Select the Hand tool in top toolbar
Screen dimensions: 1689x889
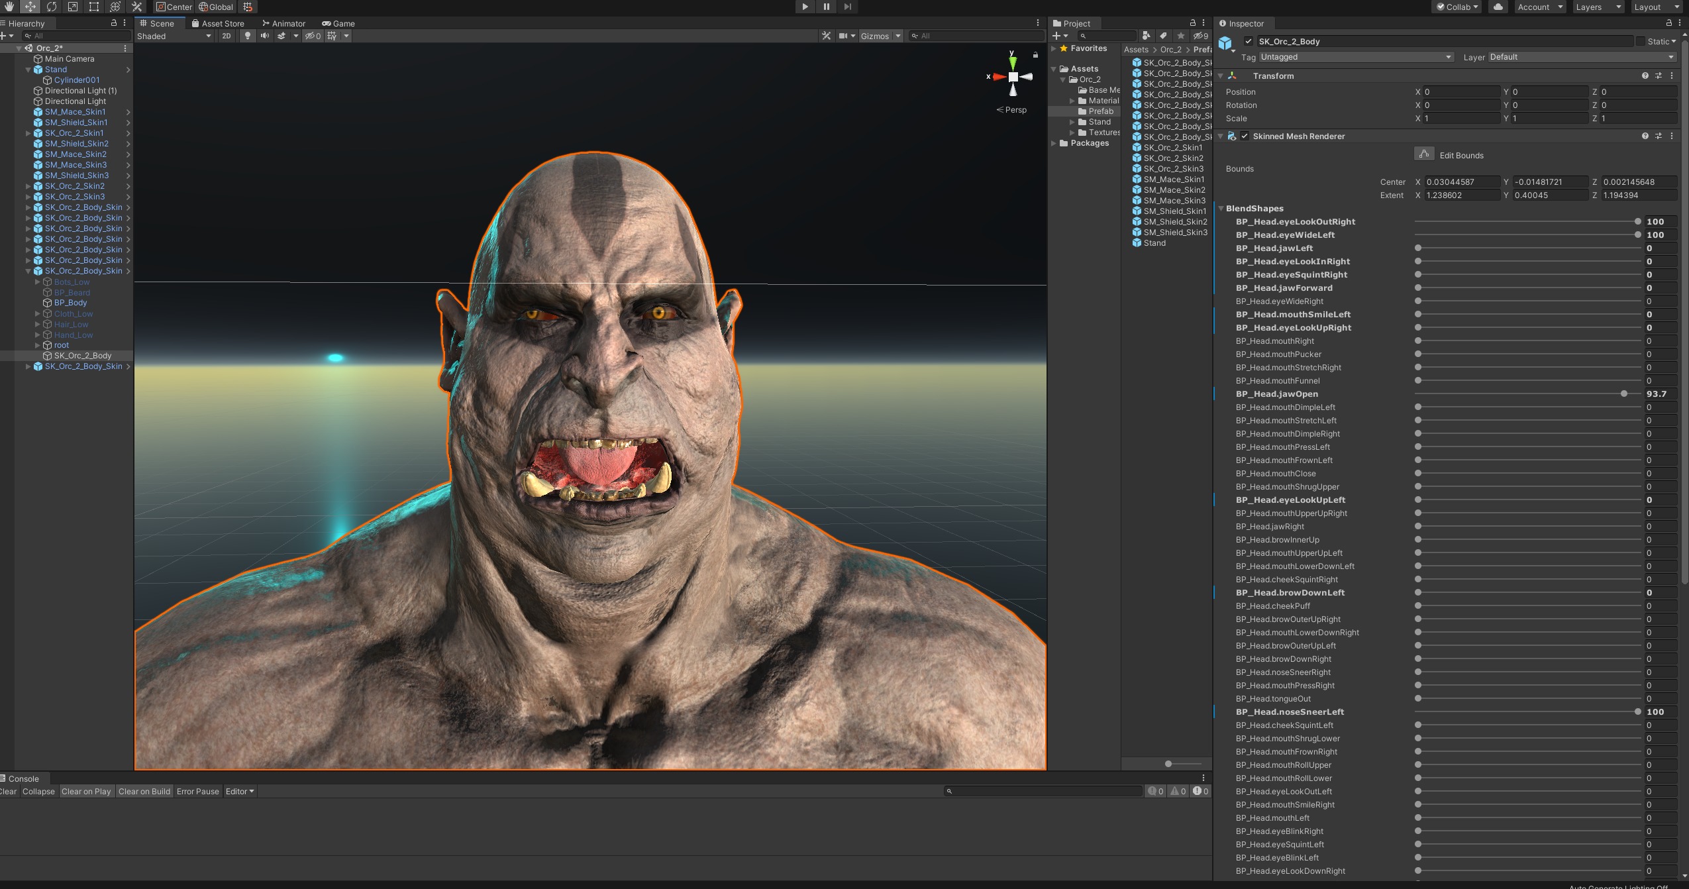click(x=9, y=7)
